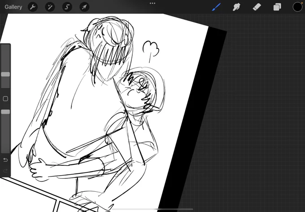Activate the Selection tool
305x212 pixels.
click(67, 7)
